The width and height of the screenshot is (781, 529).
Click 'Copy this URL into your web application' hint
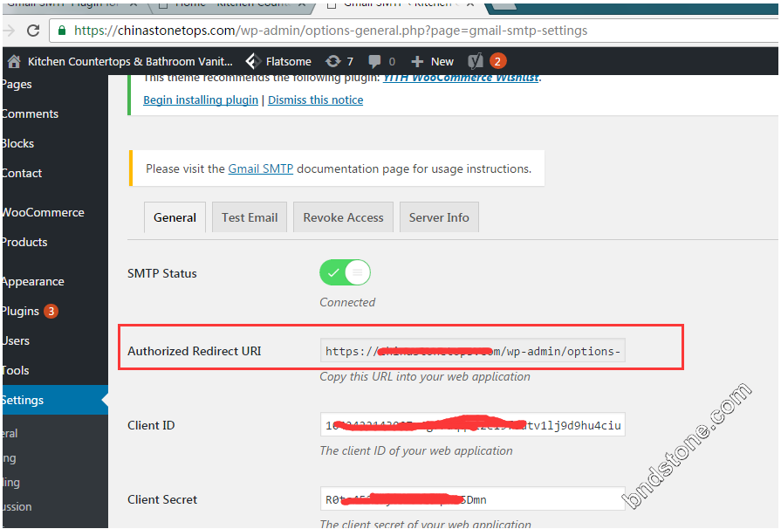click(x=425, y=376)
